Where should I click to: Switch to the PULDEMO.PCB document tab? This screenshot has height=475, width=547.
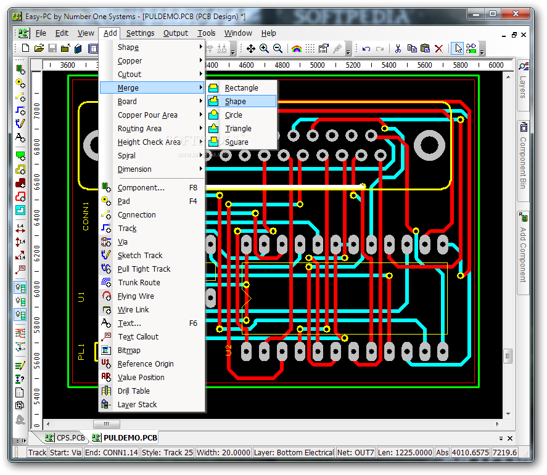tap(125, 437)
